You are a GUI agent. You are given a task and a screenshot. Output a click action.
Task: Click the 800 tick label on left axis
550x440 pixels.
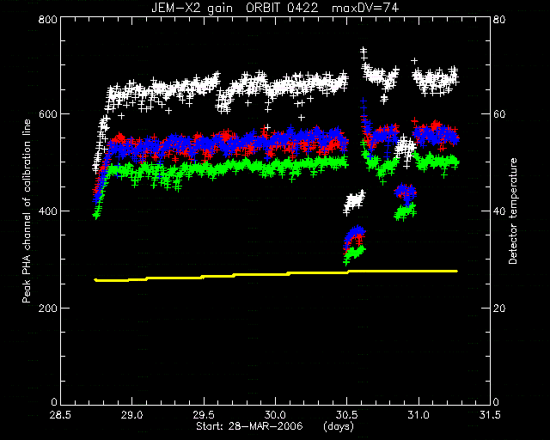(x=48, y=19)
